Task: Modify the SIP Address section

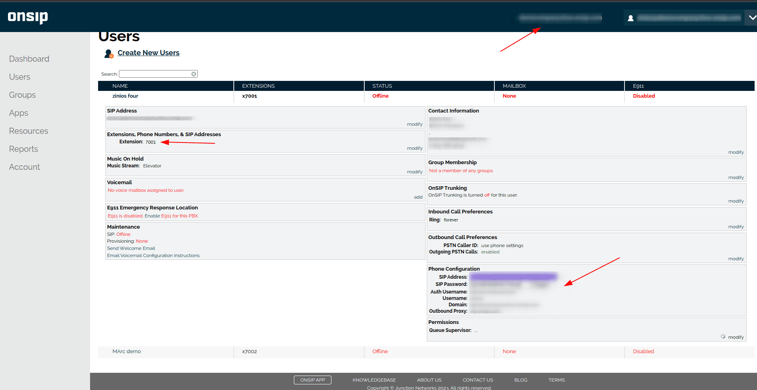Action: 415,124
